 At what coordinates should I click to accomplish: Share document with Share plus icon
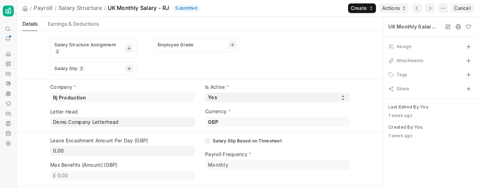tap(469, 89)
